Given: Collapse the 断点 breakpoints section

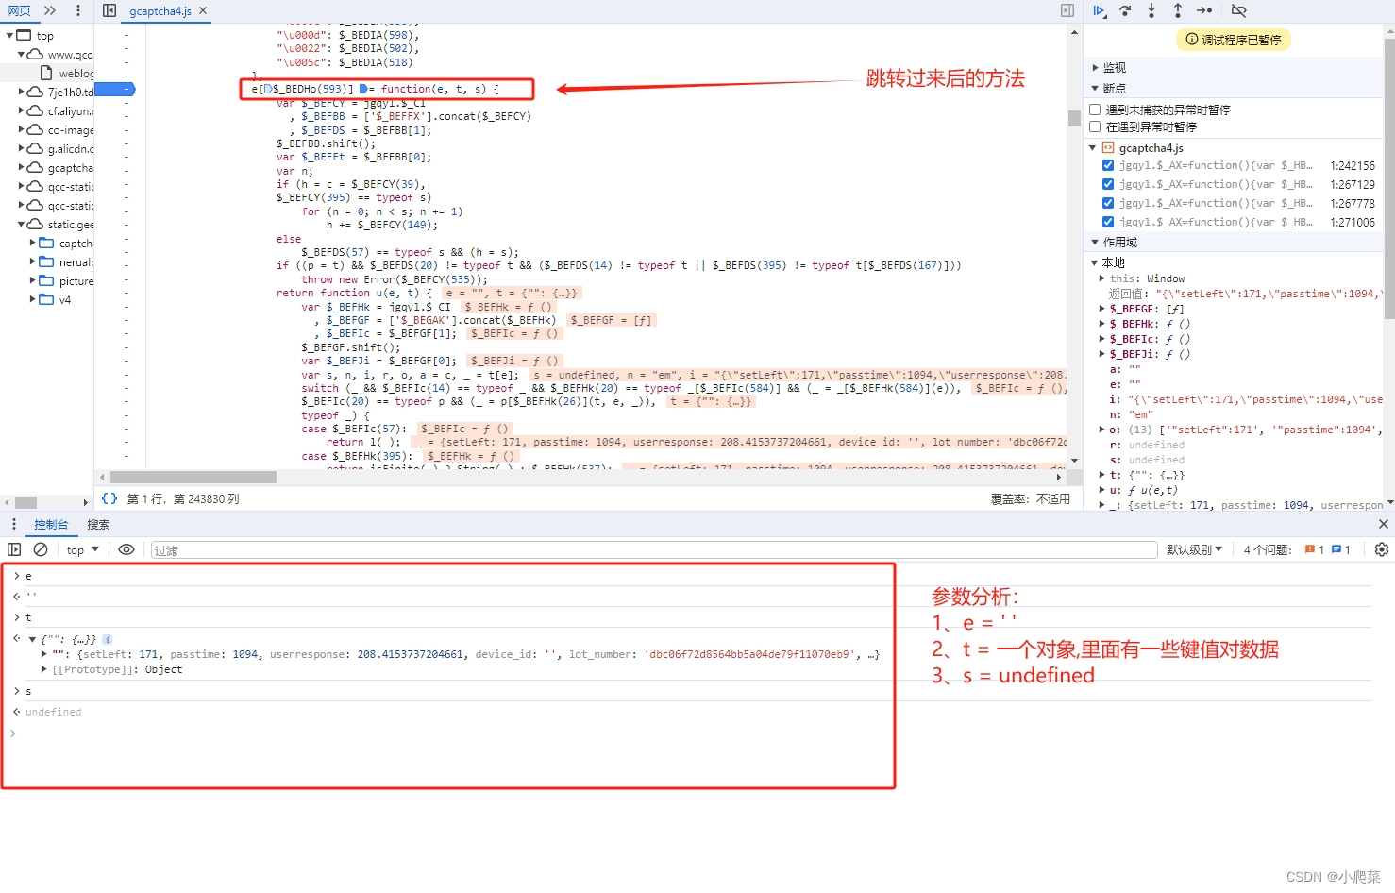Looking at the screenshot, I should [x=1096, y=88].
